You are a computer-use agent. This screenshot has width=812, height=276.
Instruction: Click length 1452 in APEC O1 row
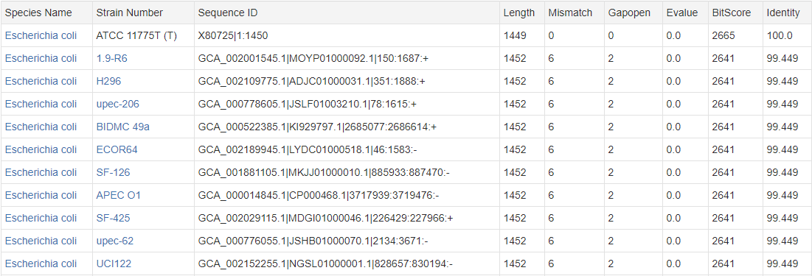[x=516, y=195]
